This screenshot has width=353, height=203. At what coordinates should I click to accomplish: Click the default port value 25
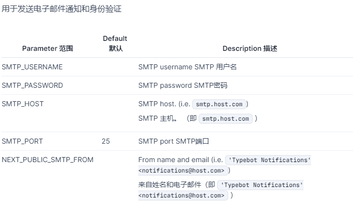(x=105, y=141)
